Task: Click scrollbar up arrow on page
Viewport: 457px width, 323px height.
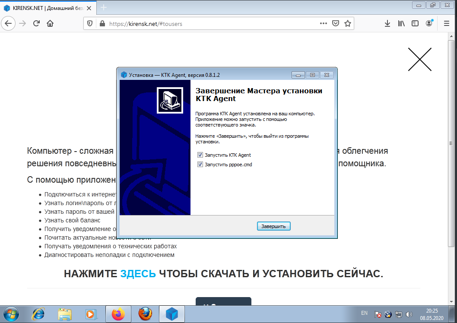Action: coord(451,36)
